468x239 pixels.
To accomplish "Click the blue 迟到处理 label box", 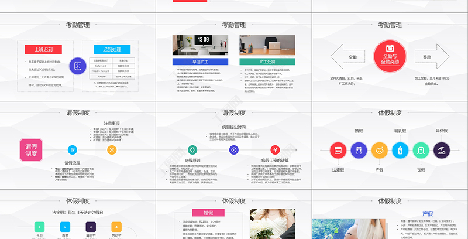I will 115,49.
